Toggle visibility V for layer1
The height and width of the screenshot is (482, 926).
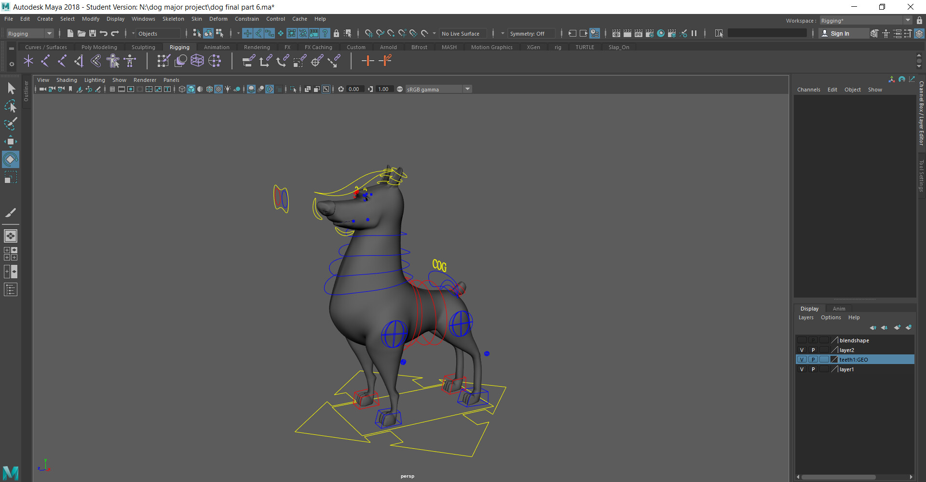tap(802, 369)
